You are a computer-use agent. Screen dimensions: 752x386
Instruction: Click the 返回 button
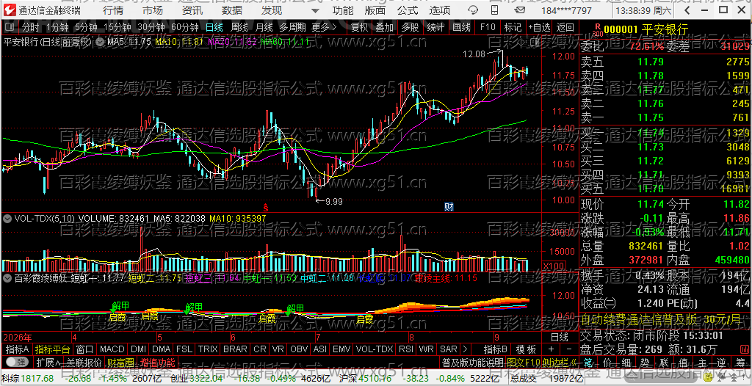click(x=565, y=27)
